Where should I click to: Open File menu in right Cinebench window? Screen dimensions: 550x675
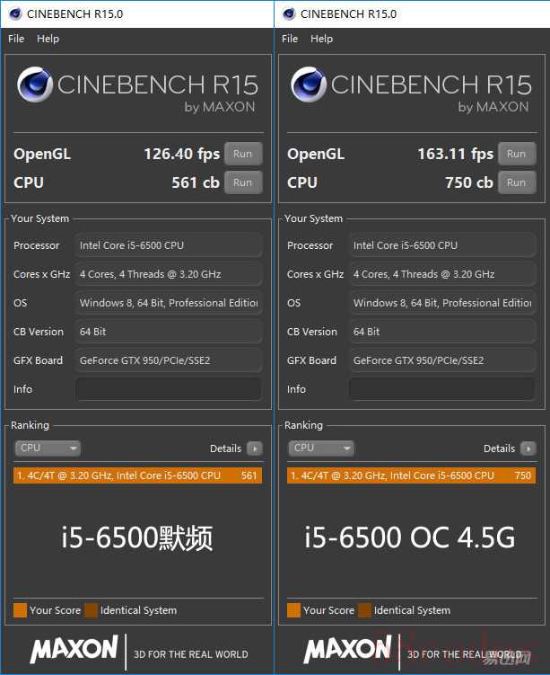[290, 39]
